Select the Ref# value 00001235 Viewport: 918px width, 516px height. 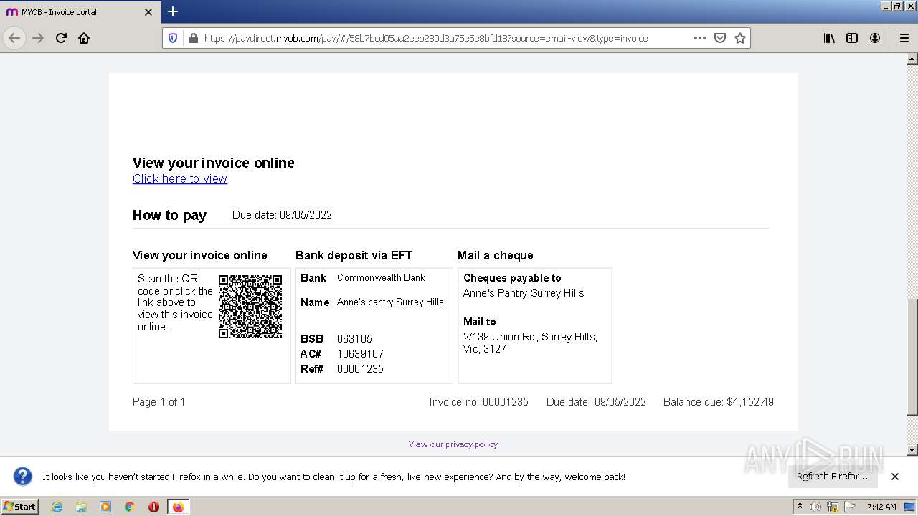[x=360, y=369]
